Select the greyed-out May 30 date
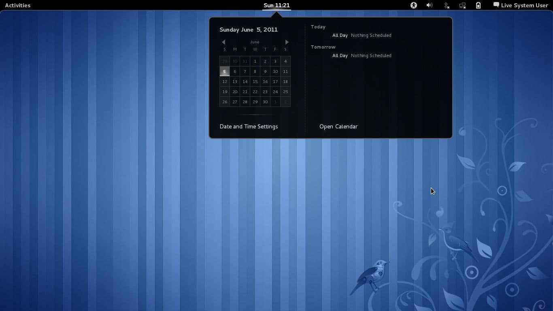Image resolution: width=553 pixels, height=311 pixels. (235, 61)
